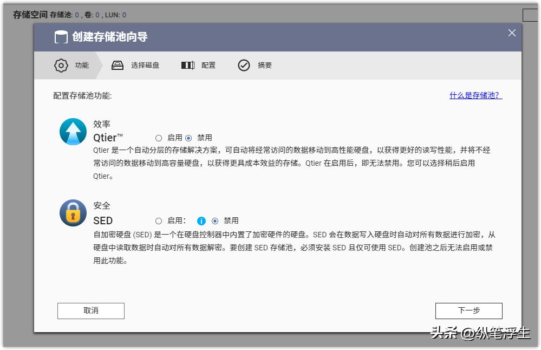This screenshot has width=541, height=350.
Task: Dismiss the wizard using the X
Action: 511,33
